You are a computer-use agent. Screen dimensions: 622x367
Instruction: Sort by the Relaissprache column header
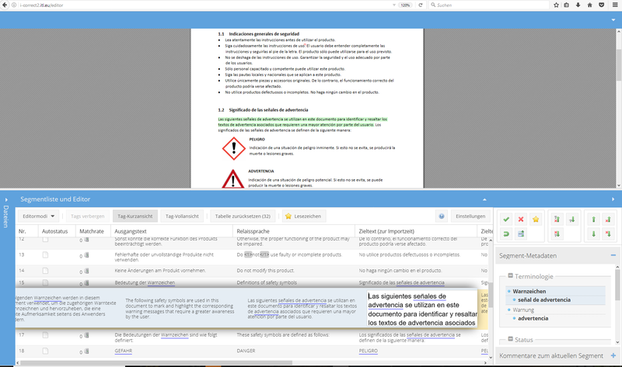pos(294,231)
